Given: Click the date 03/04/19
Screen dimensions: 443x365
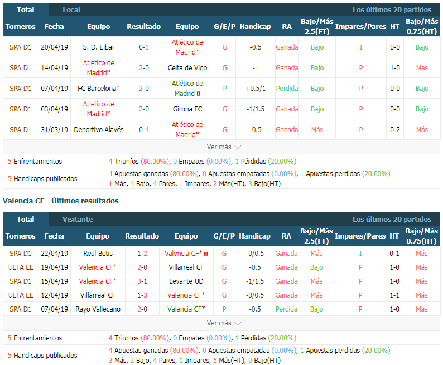Looking at the screenshot, I should 54,109.
